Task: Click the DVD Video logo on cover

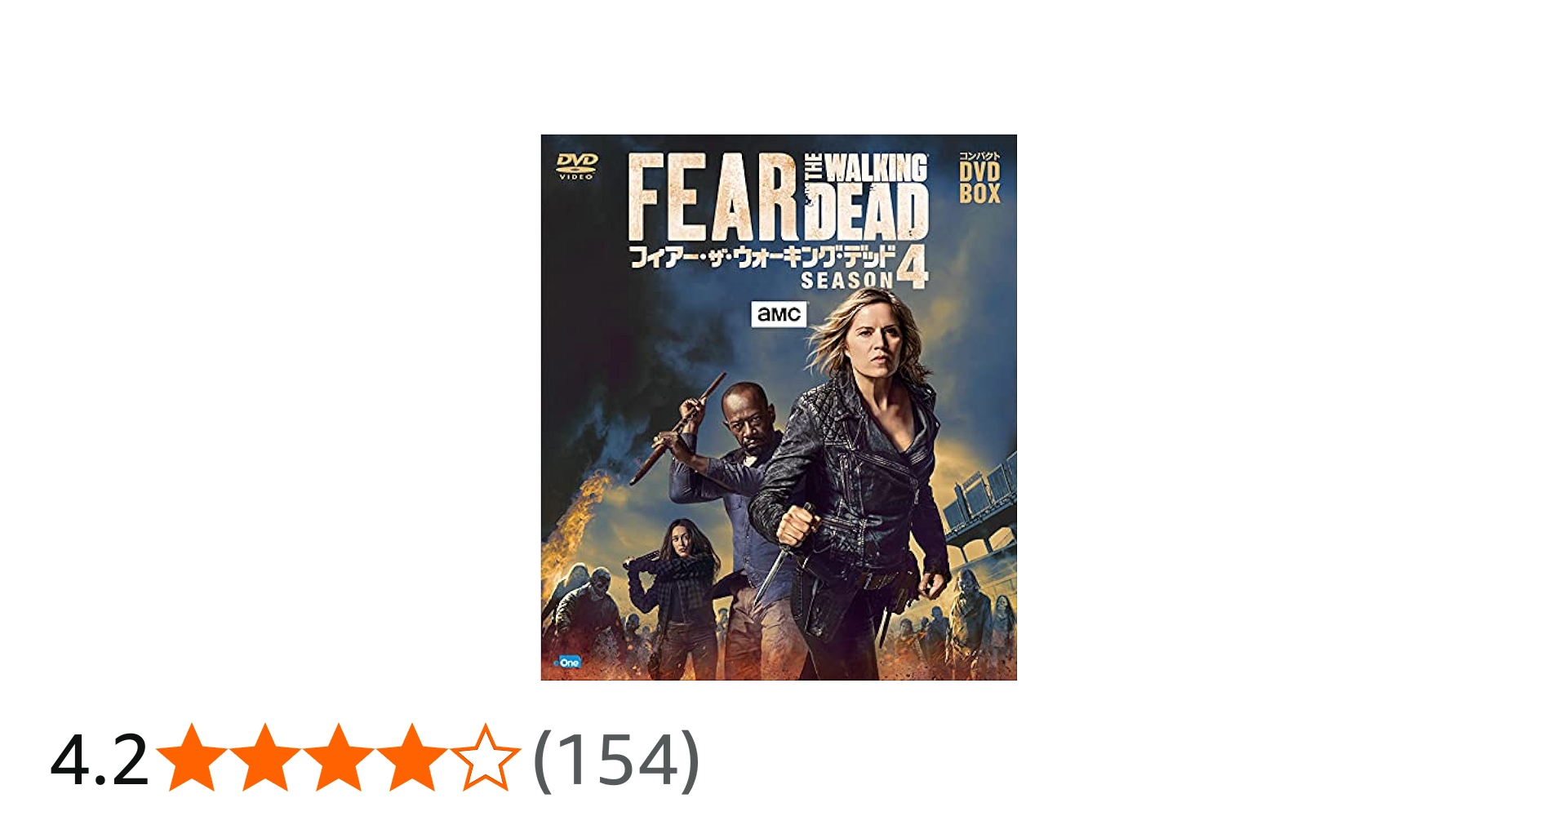Action: [576, 166]
